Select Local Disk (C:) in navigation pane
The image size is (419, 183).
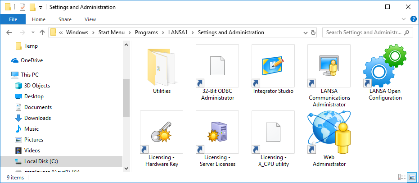41,161
